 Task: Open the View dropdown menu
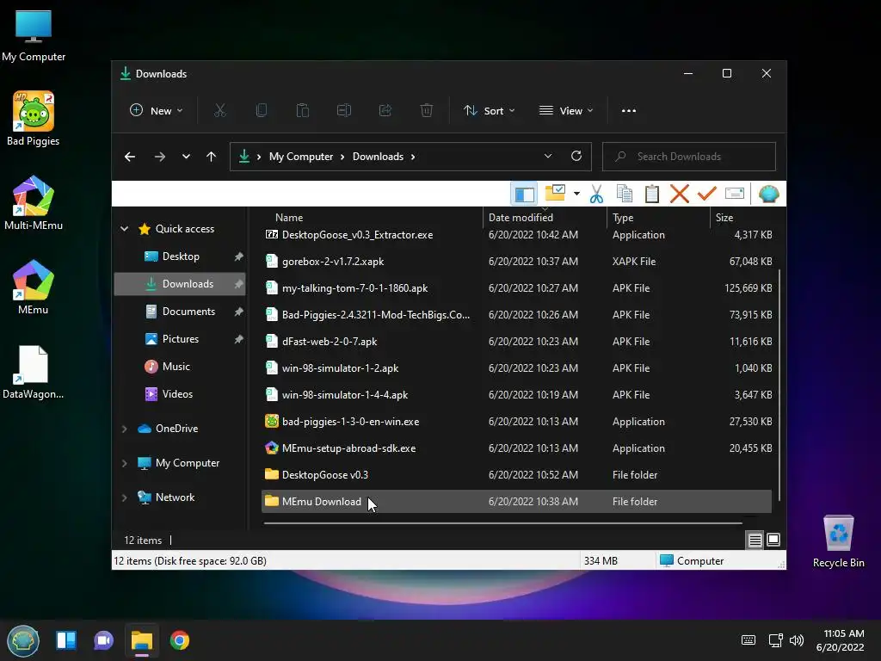(x=566, y=111)
